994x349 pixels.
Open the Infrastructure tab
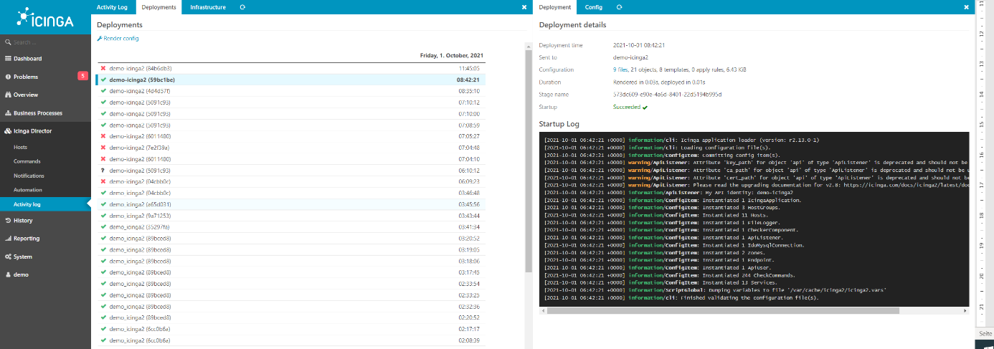coord(208,7)
